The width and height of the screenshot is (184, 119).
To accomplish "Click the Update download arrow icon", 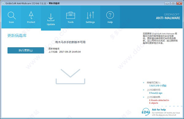I will coord(51,17).
